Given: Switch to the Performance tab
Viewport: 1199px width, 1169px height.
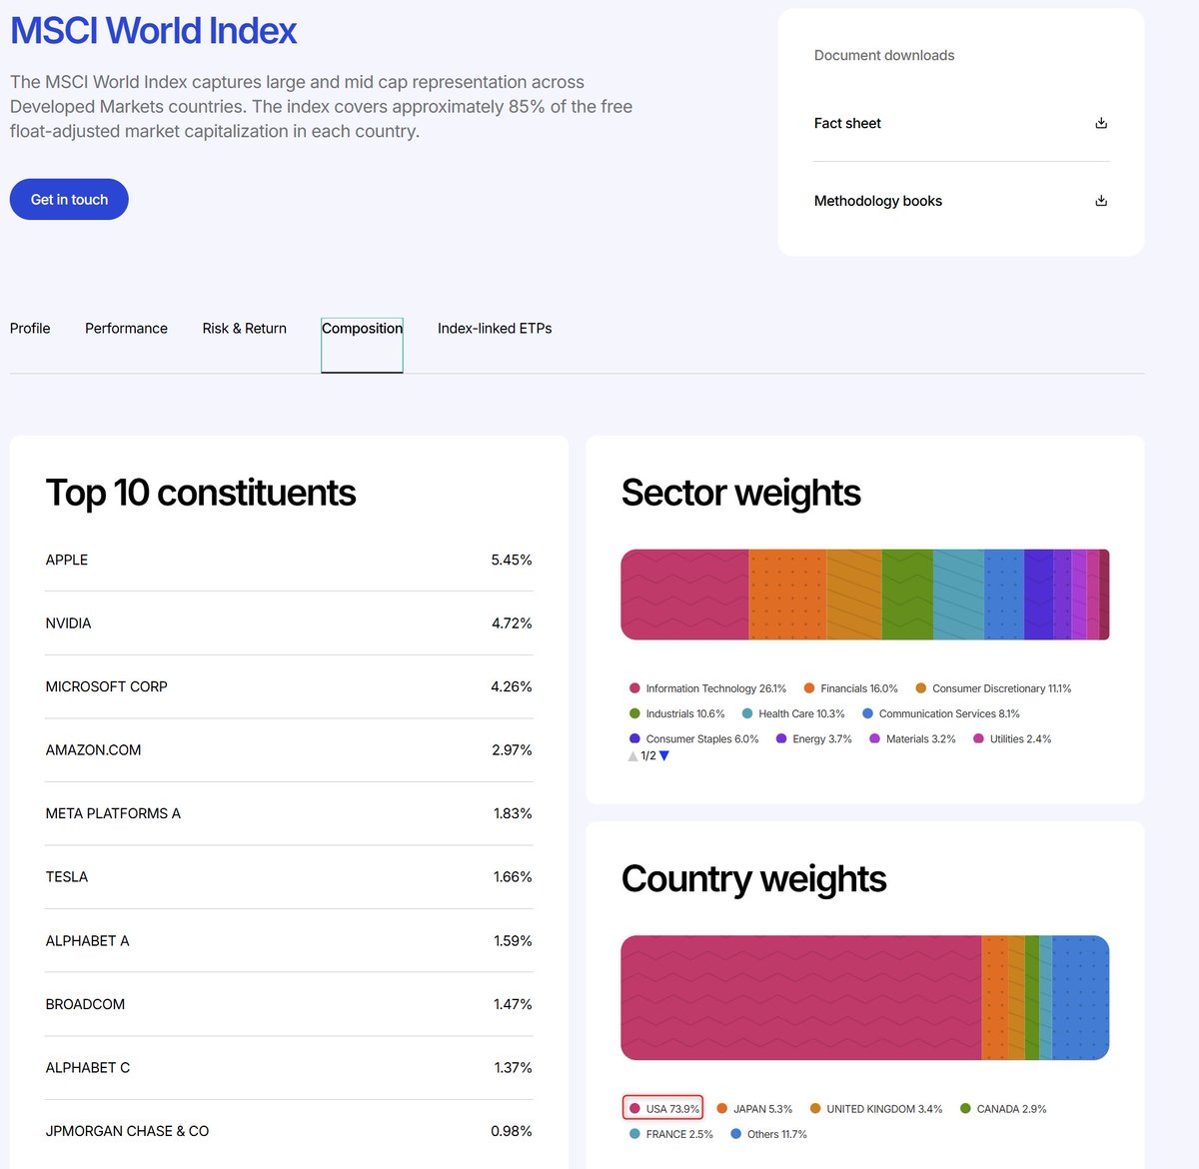Looking at the screenshot, I should [x=126, y=328].
